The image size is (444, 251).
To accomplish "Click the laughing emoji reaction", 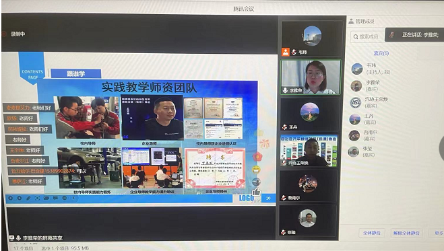I will coord(256,170).
